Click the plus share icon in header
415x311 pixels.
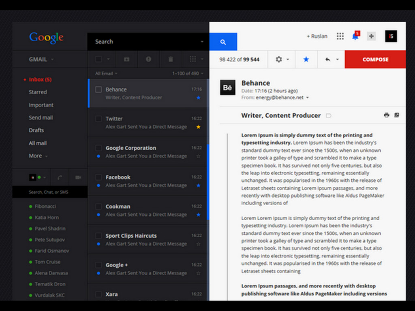tap(371, 36)
